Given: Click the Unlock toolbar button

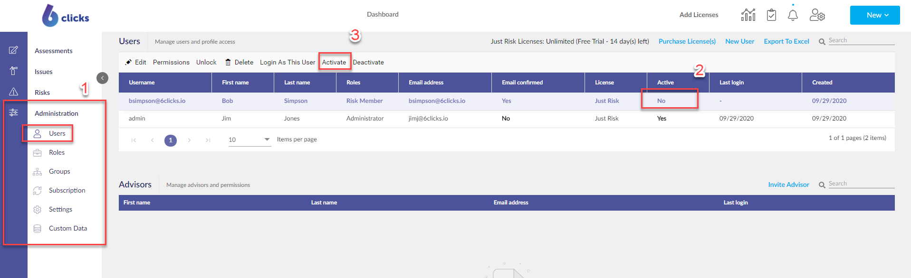Looking at the screenshot, I should coord(206,62).
